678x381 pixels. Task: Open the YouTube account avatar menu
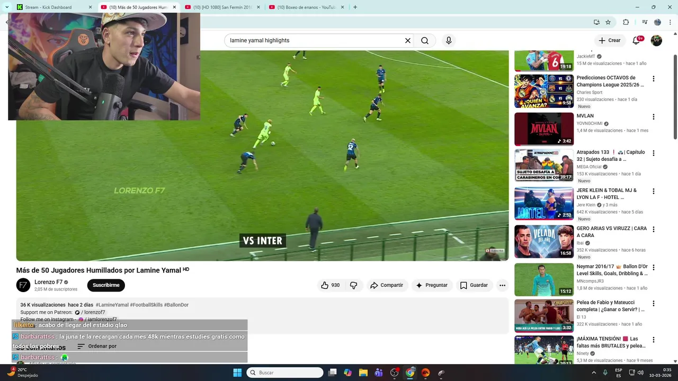coord(656,40)
